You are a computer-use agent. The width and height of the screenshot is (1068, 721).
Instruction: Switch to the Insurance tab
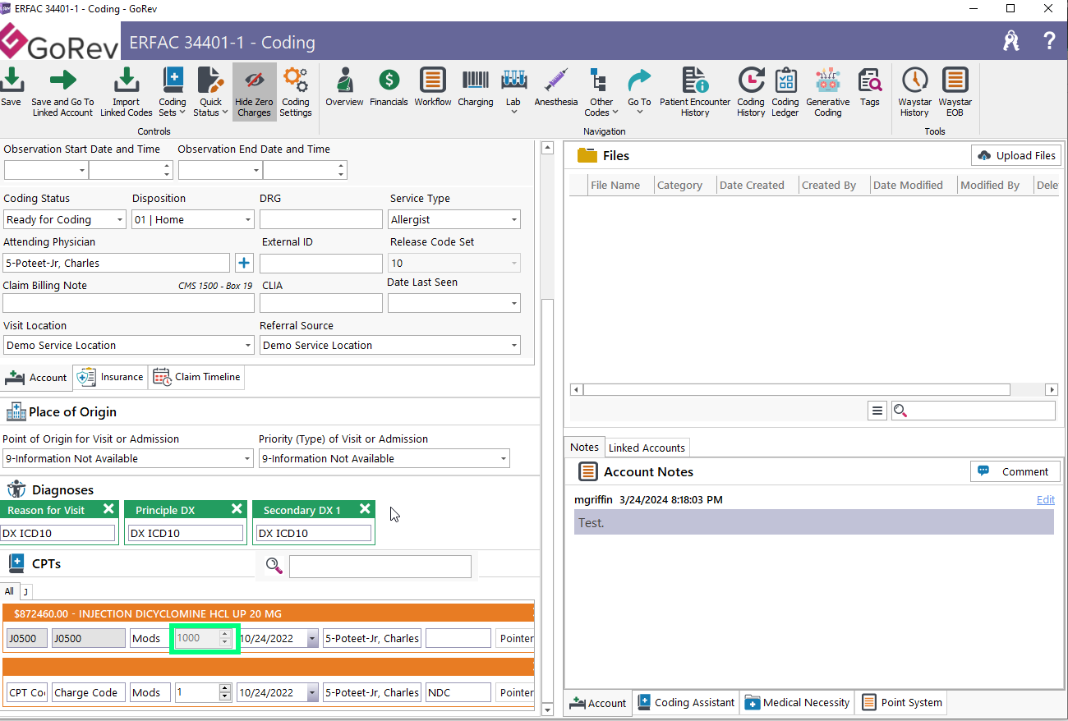click(x=110, y=377)
